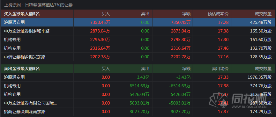The height and width of the screenshot is (117, 276).
Task: Click the 312.38万股 volume cell
Action: coord(261,94)
